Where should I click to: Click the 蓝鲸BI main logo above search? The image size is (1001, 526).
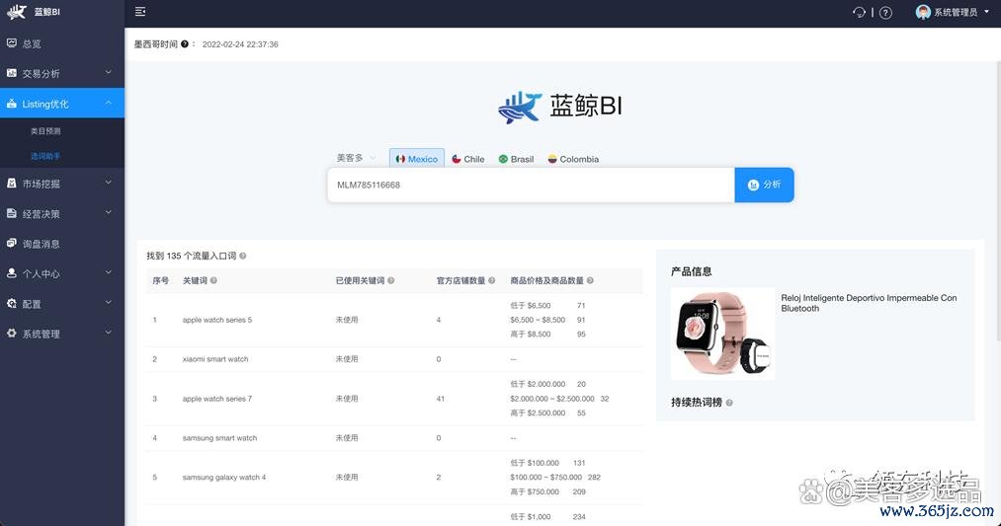pyautogui.click(x=560, y=107)
